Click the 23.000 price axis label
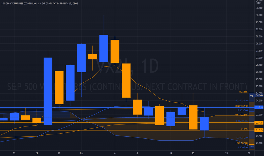 [259, 115]
